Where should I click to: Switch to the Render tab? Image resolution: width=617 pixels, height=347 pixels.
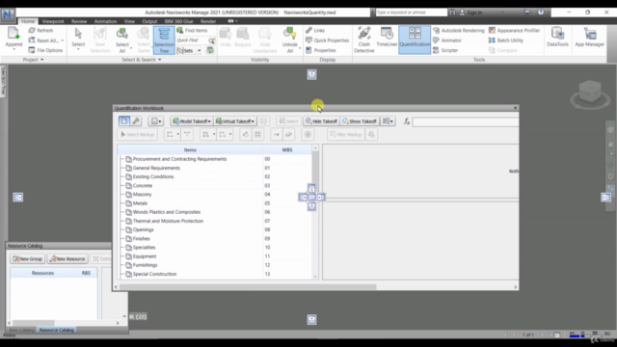[208, 21]
